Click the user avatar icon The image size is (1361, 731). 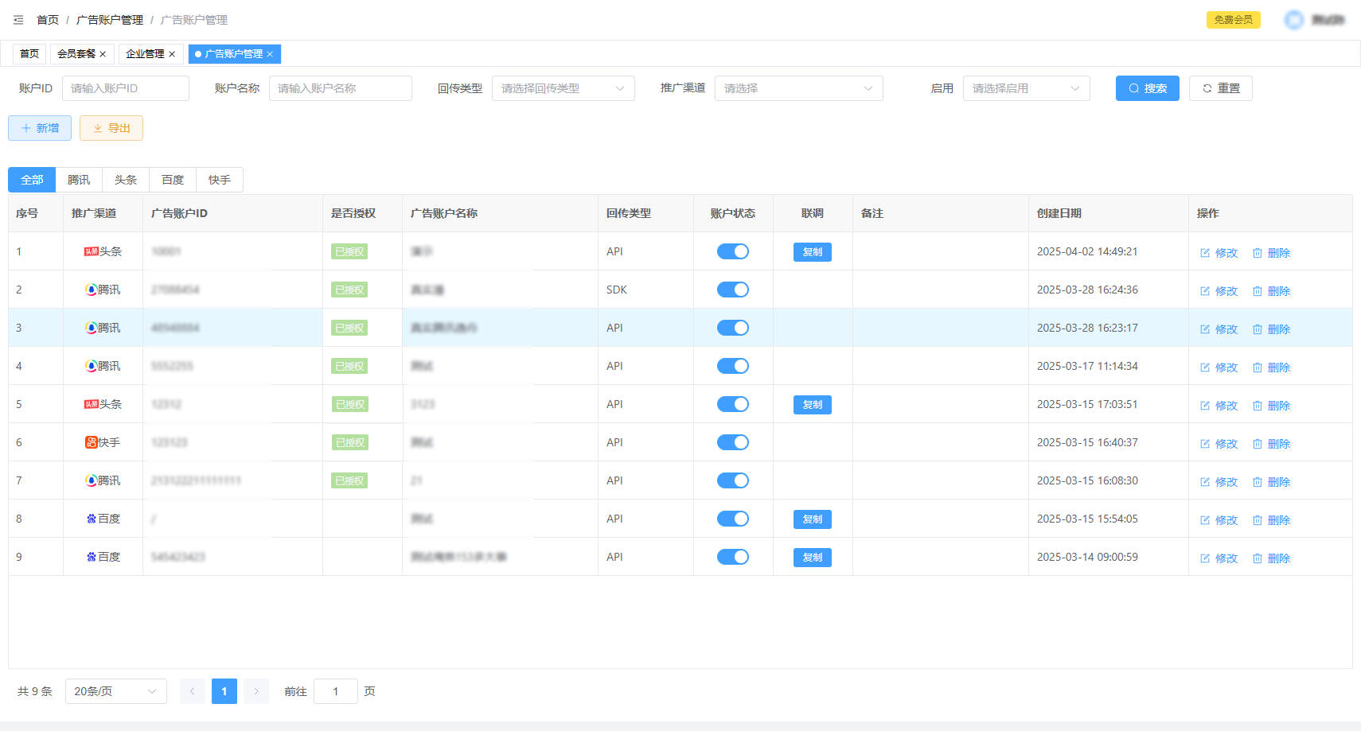coord(1294,20)
